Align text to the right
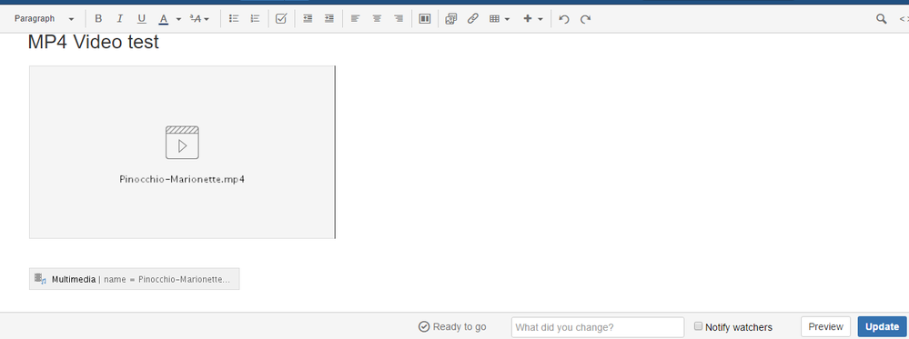This screenshot has height=339, width=909. (399, 18)
